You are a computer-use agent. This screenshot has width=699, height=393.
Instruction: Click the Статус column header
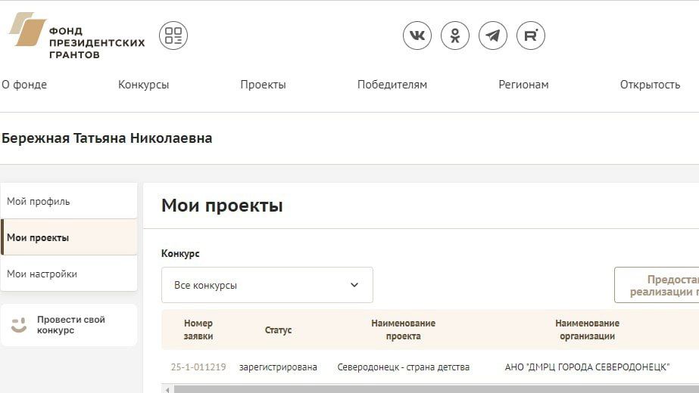pyautogui.click(x=278, y=330)
